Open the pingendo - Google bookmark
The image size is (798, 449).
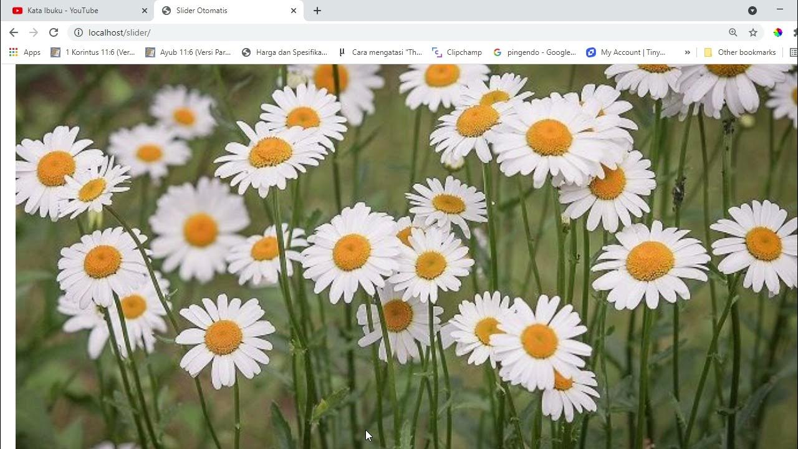(535, 52)
